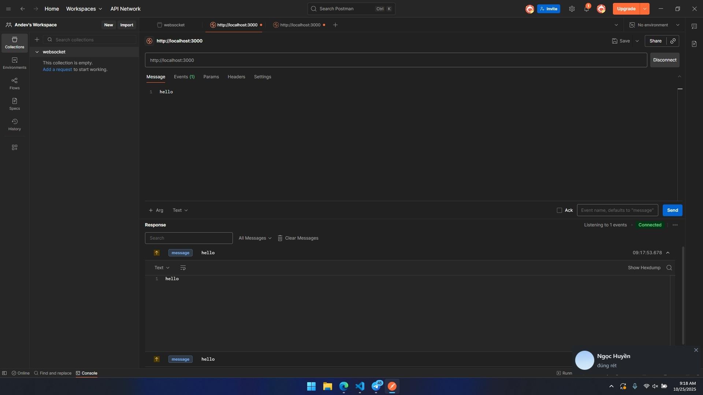This screenshot has width=703, height=395.
Task: Click the wrap lines icon in response
Action: pyautogui.click(x=183, y=268)
